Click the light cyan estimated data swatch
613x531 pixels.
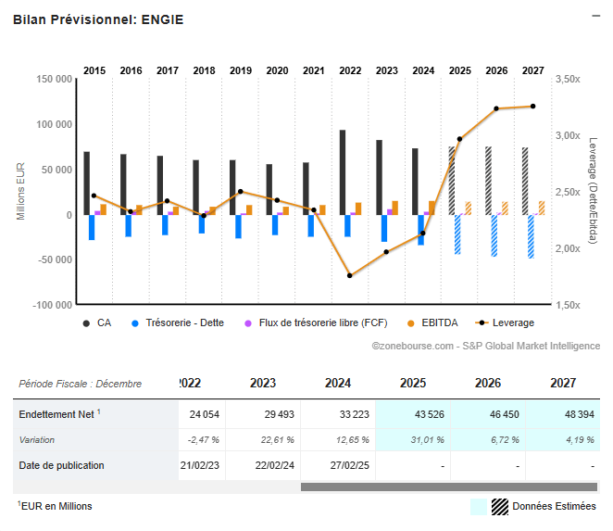[479, 507]
